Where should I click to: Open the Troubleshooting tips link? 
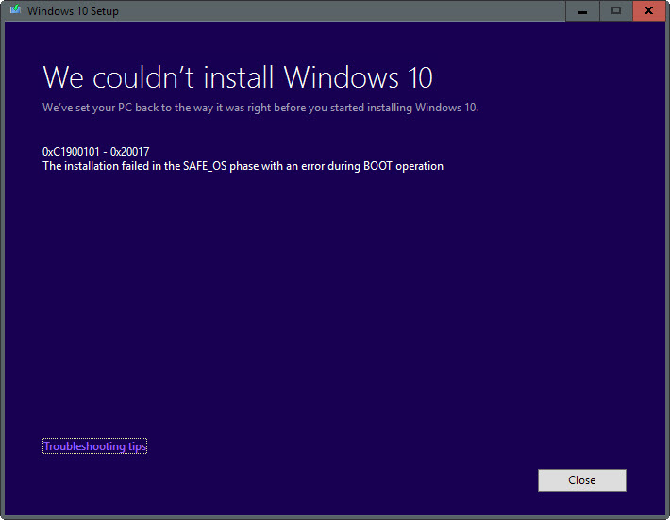tap(95, 446)
